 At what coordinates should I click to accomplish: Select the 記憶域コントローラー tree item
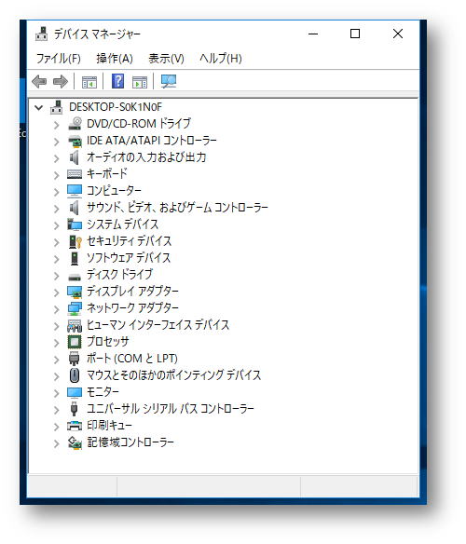130,442
